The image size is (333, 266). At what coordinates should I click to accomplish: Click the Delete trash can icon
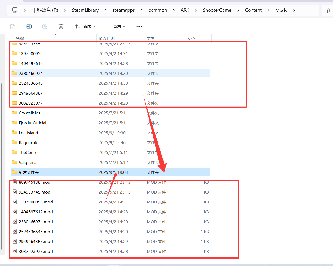(61, 26)
